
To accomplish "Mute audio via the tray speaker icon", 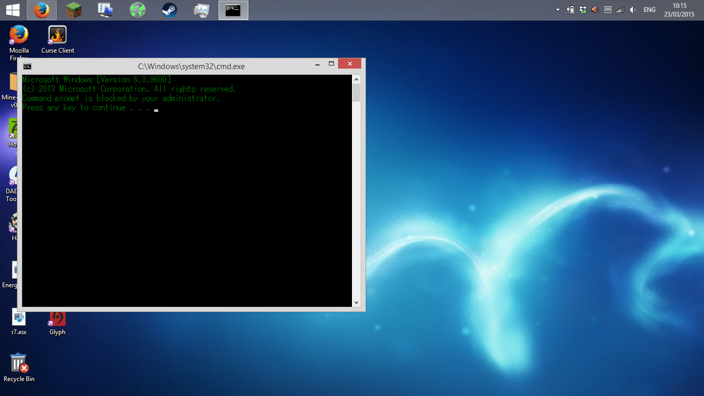I will coord(632,9).
